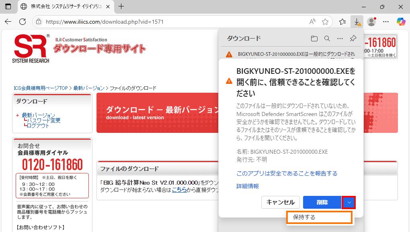Click the ファイルのダウンロード section heading

click(129, 169)
